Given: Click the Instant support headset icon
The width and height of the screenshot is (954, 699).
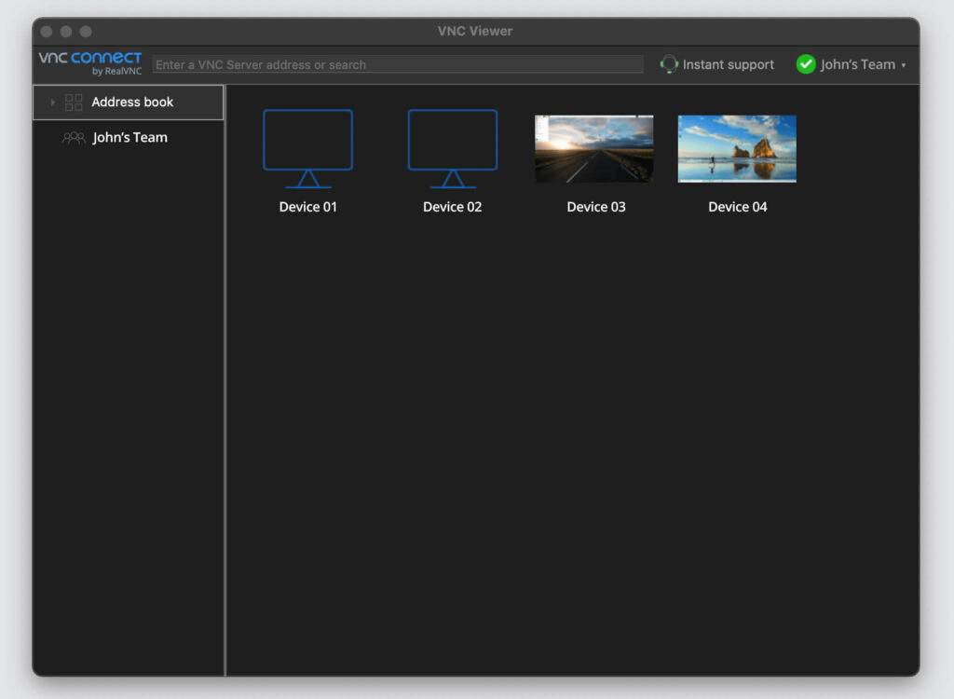Looking at the screenshot, I should [669, 64].
